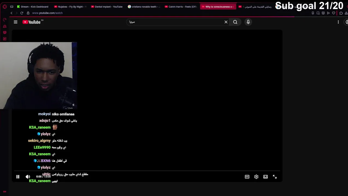This screenshot has height=196, width=348.
Task: Click the chat username xdojo1
Action: [x=45, y=121]
